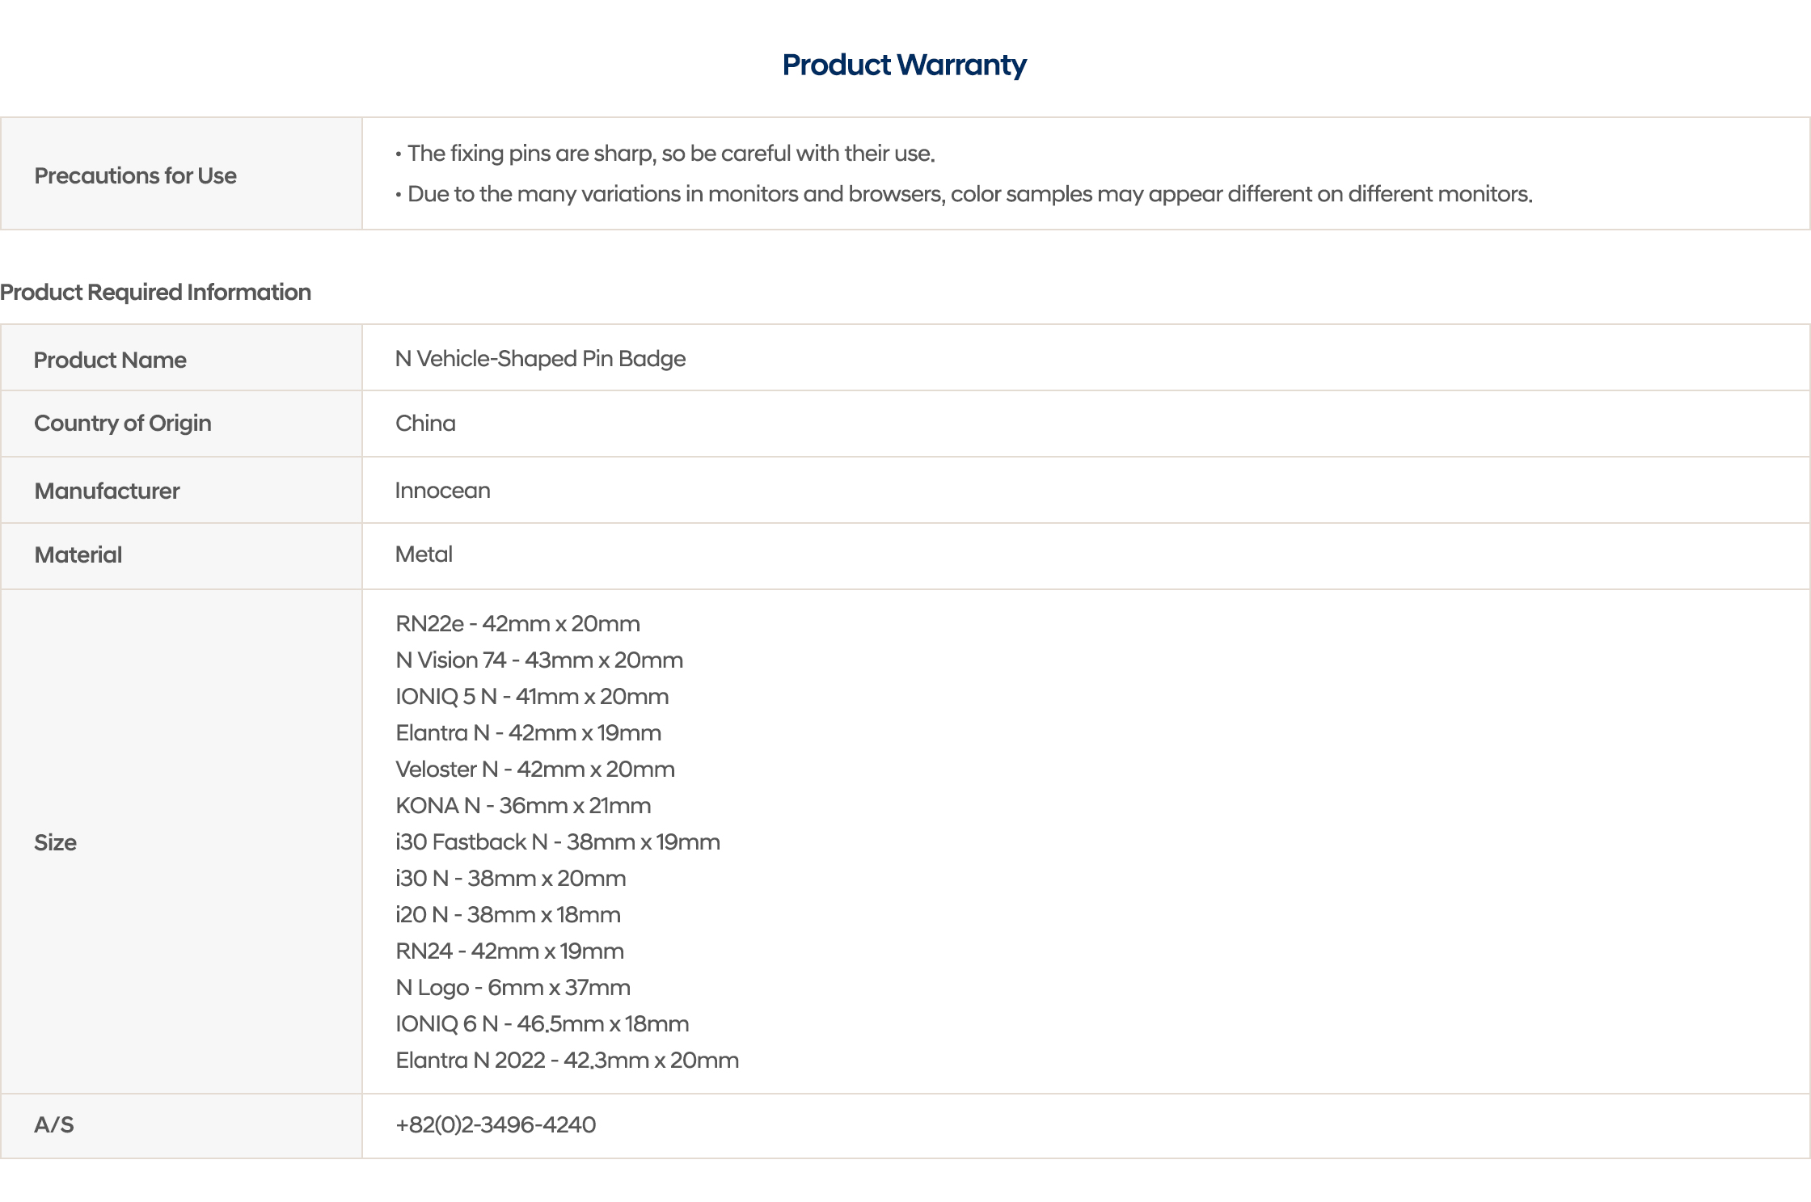Click the Product Required Information heading

tap(155, 292)
